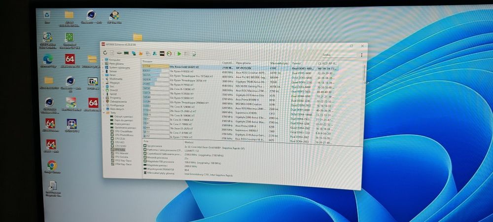Open the AIDA64 three-dot options menu
This screenshot has height=222, width=493.
tap(361, 55)
